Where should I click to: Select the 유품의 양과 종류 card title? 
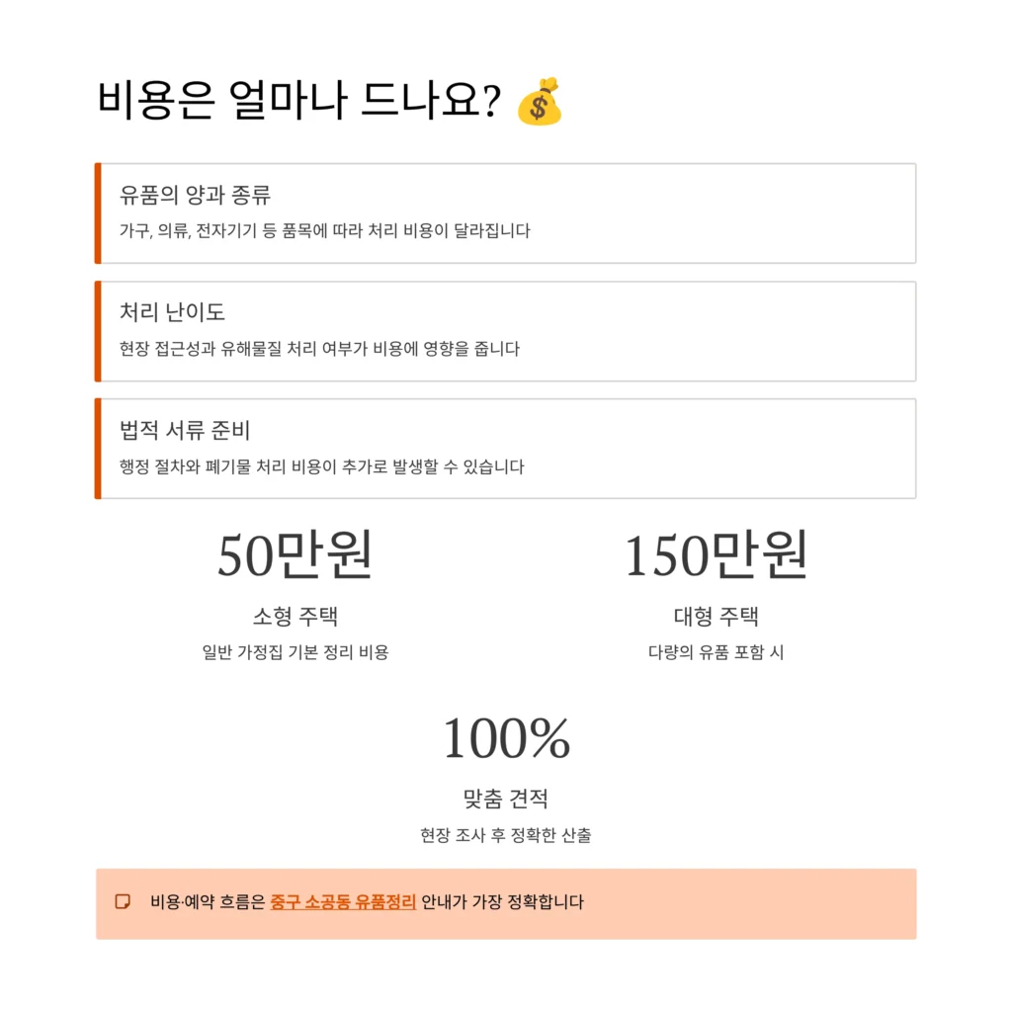click(195, 195)
